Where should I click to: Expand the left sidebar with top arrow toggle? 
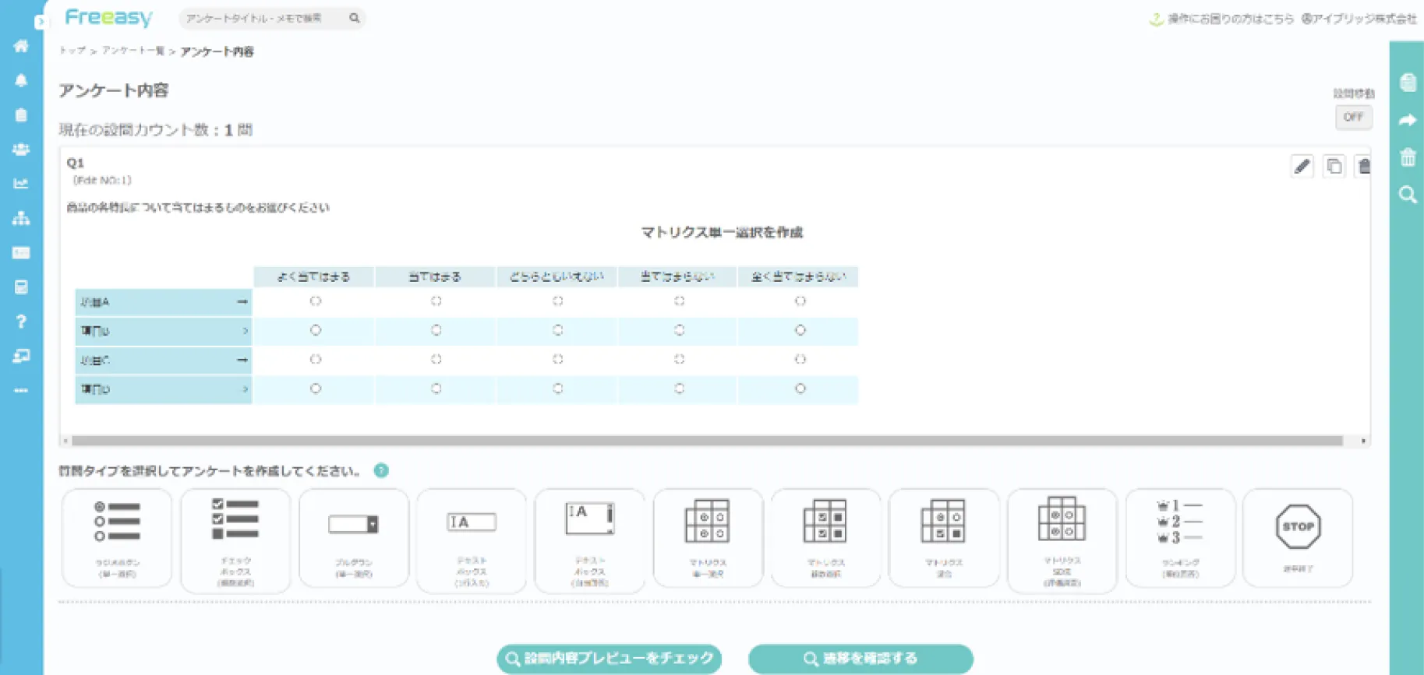coord(41,23)
